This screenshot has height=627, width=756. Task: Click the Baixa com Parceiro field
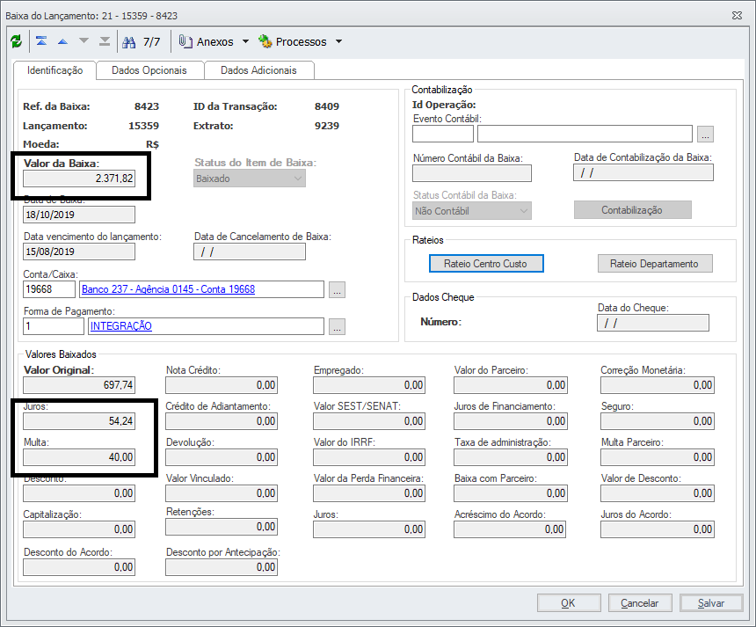coord(511,493)
